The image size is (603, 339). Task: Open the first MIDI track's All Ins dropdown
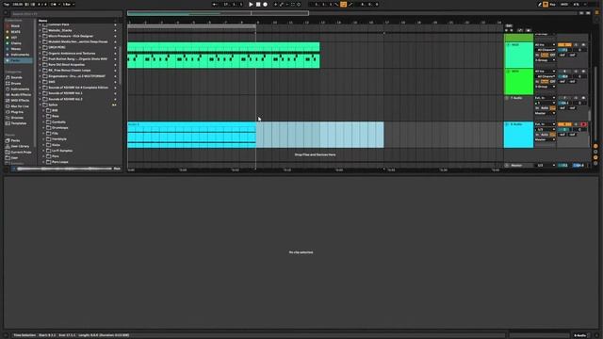[x=545, y=45]
